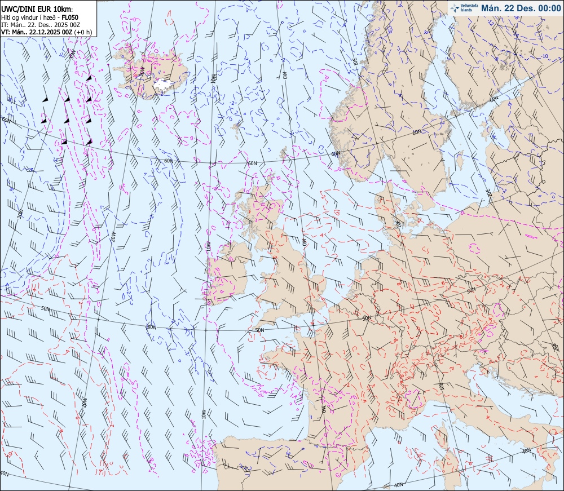Click the "VT: Mán.. 22.12.2025 00Z (+0 h)" line
Screen dimensions: 564x491
pos(47,32)
